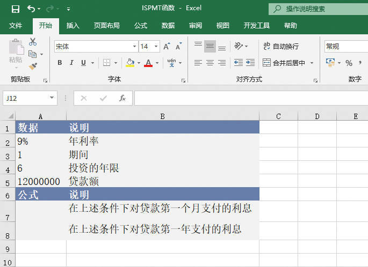This screenshot has height=267, width=368.
Task: Click the Insert Function fx icon
Action: point(122,98)
